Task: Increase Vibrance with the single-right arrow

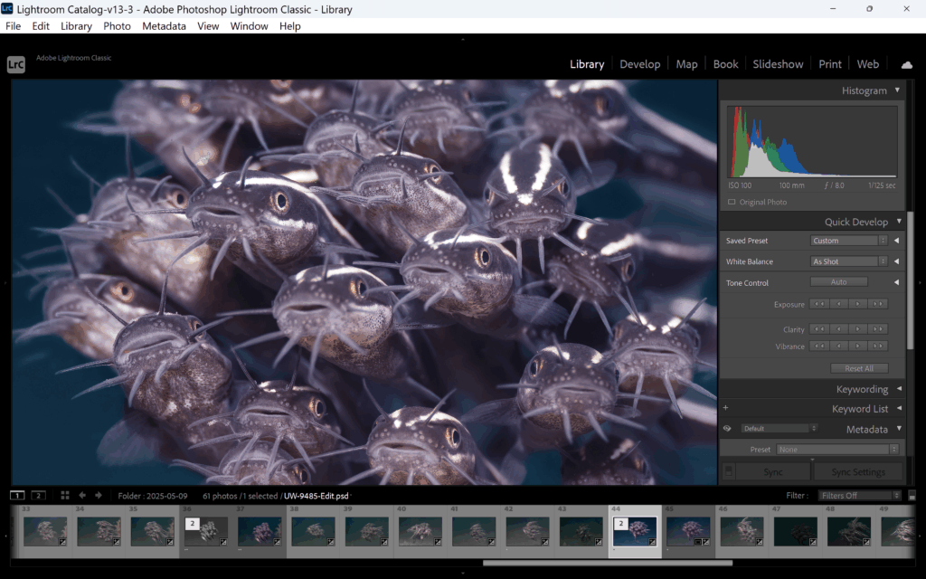Action: tap(858, 346)
